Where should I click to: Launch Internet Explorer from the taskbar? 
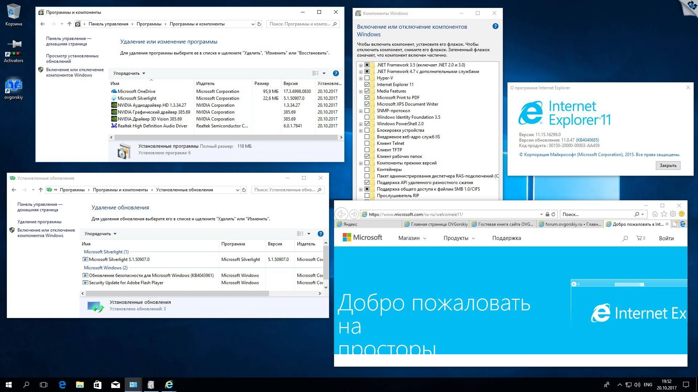[169, 384]
